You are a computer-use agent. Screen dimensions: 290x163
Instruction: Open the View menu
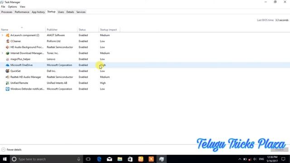23,7
